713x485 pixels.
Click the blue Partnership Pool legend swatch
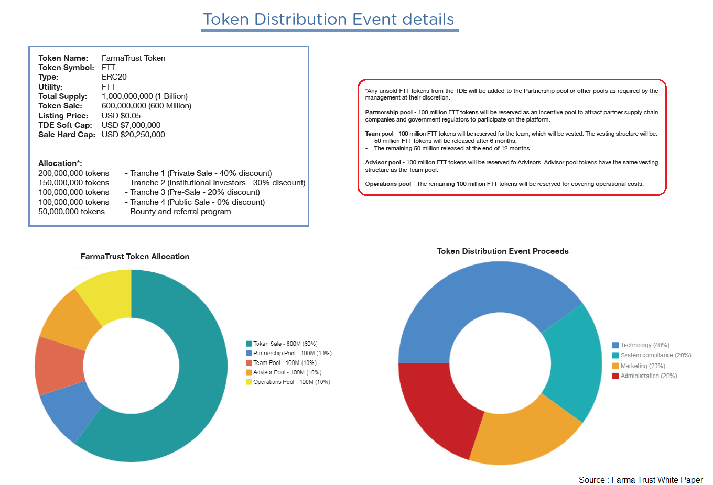click(x=249, y=353)
